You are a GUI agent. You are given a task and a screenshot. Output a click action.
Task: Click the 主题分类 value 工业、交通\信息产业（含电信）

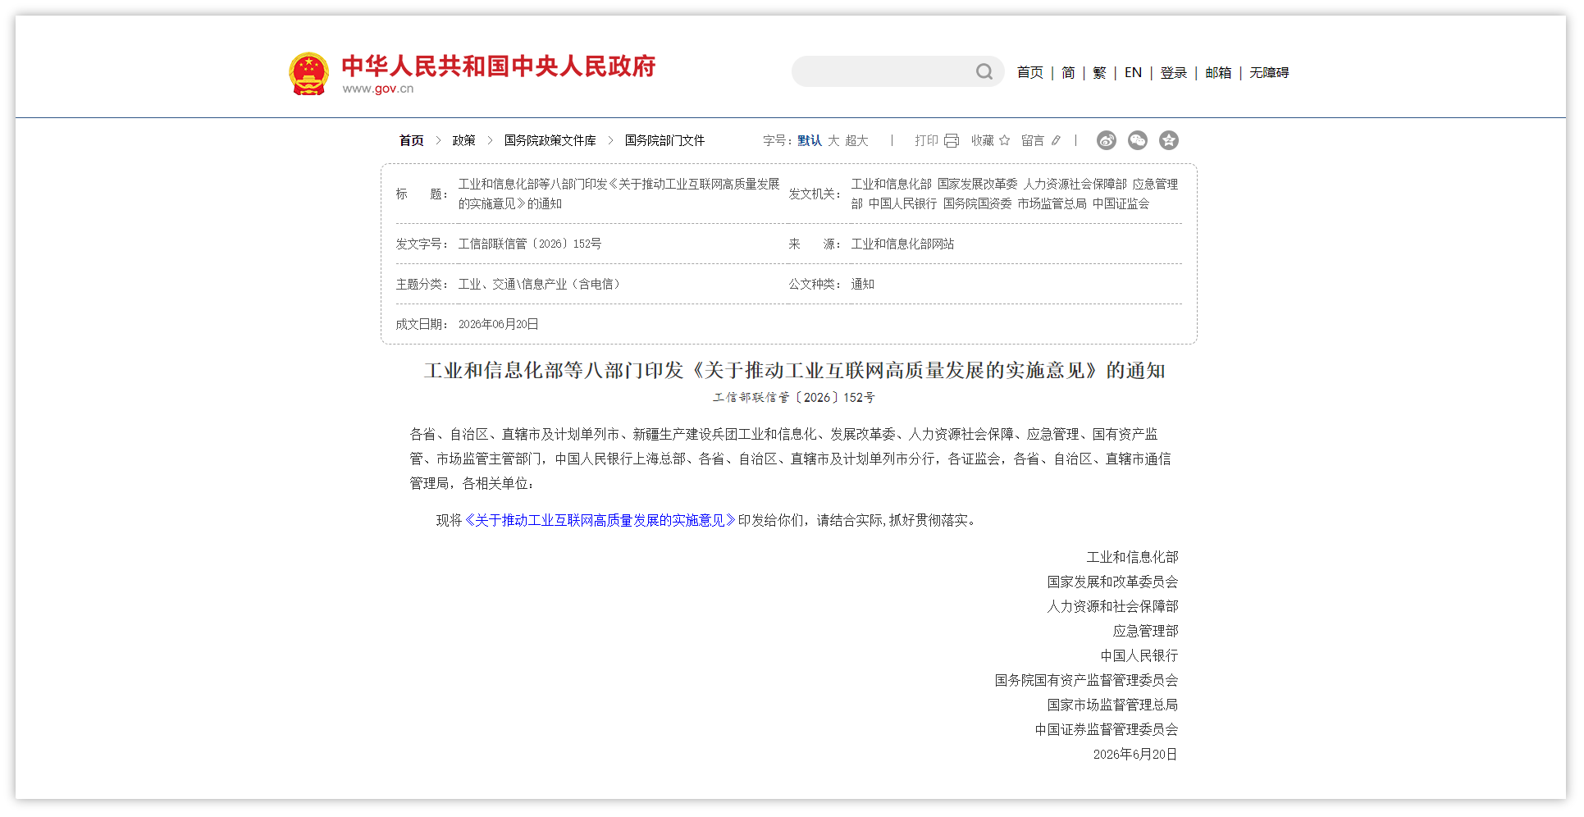(539, 284)
